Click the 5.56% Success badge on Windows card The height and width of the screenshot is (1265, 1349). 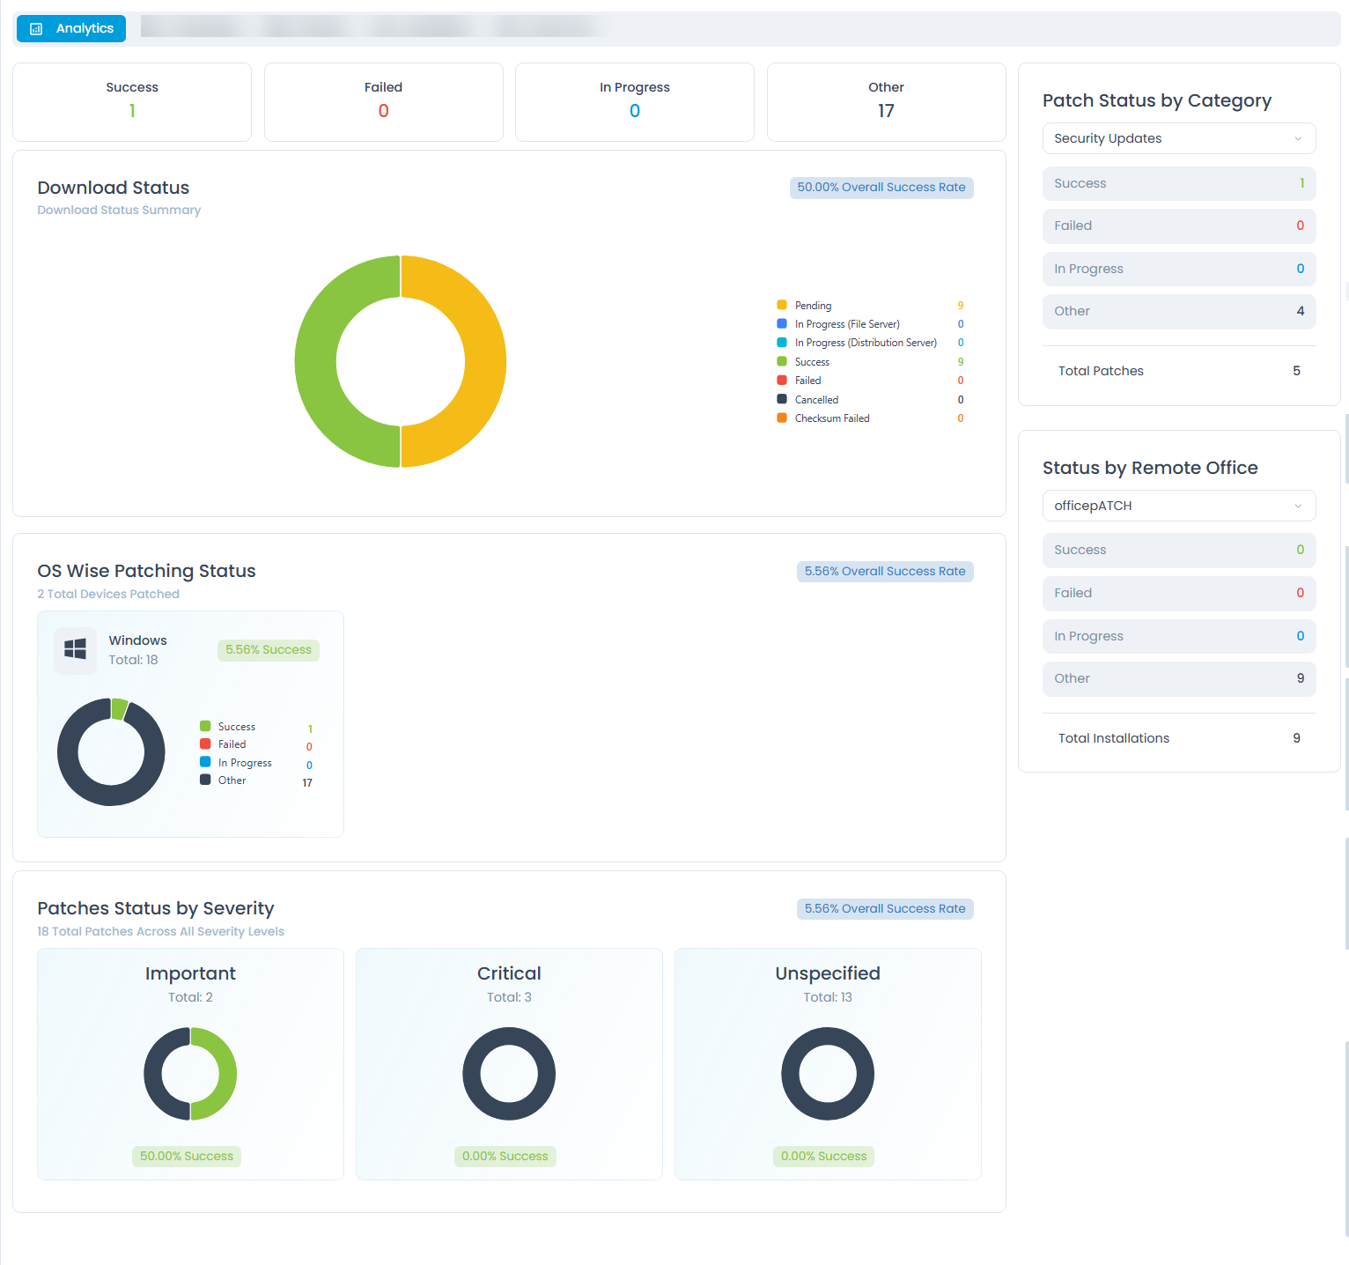[268, 650]
